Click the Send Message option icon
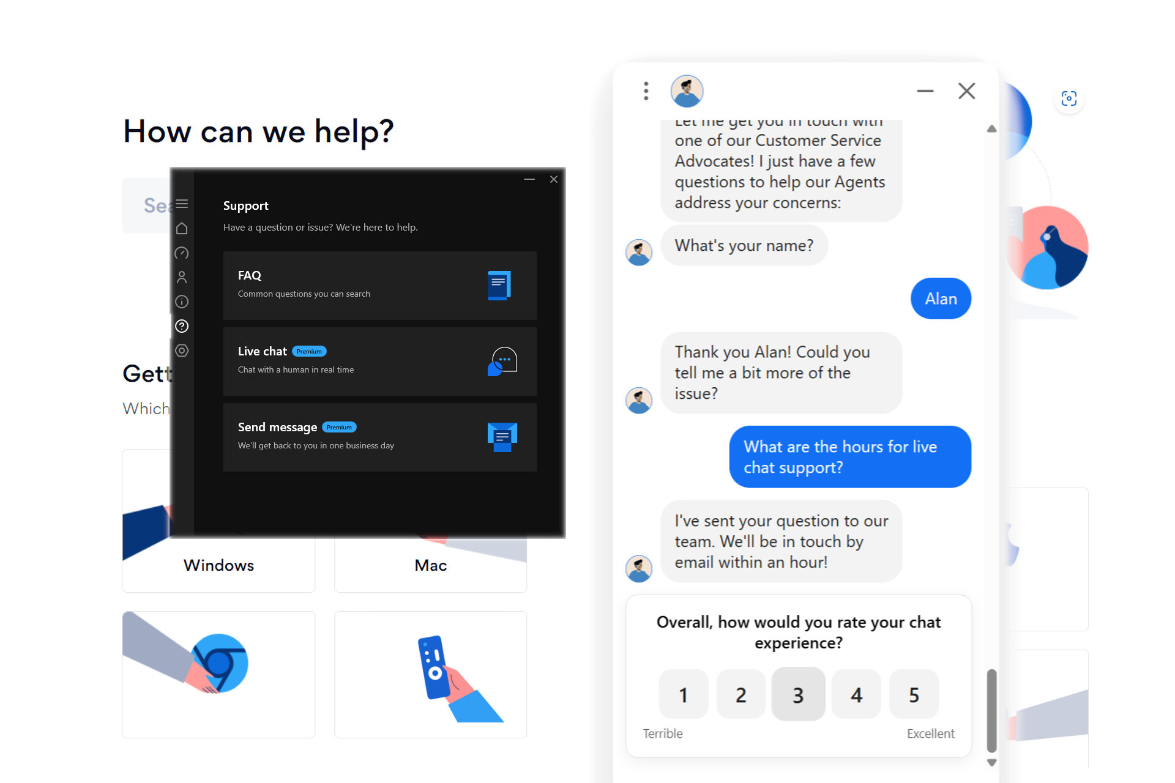Viewport: 1175px width, 783px height. [x=502, y=435]
